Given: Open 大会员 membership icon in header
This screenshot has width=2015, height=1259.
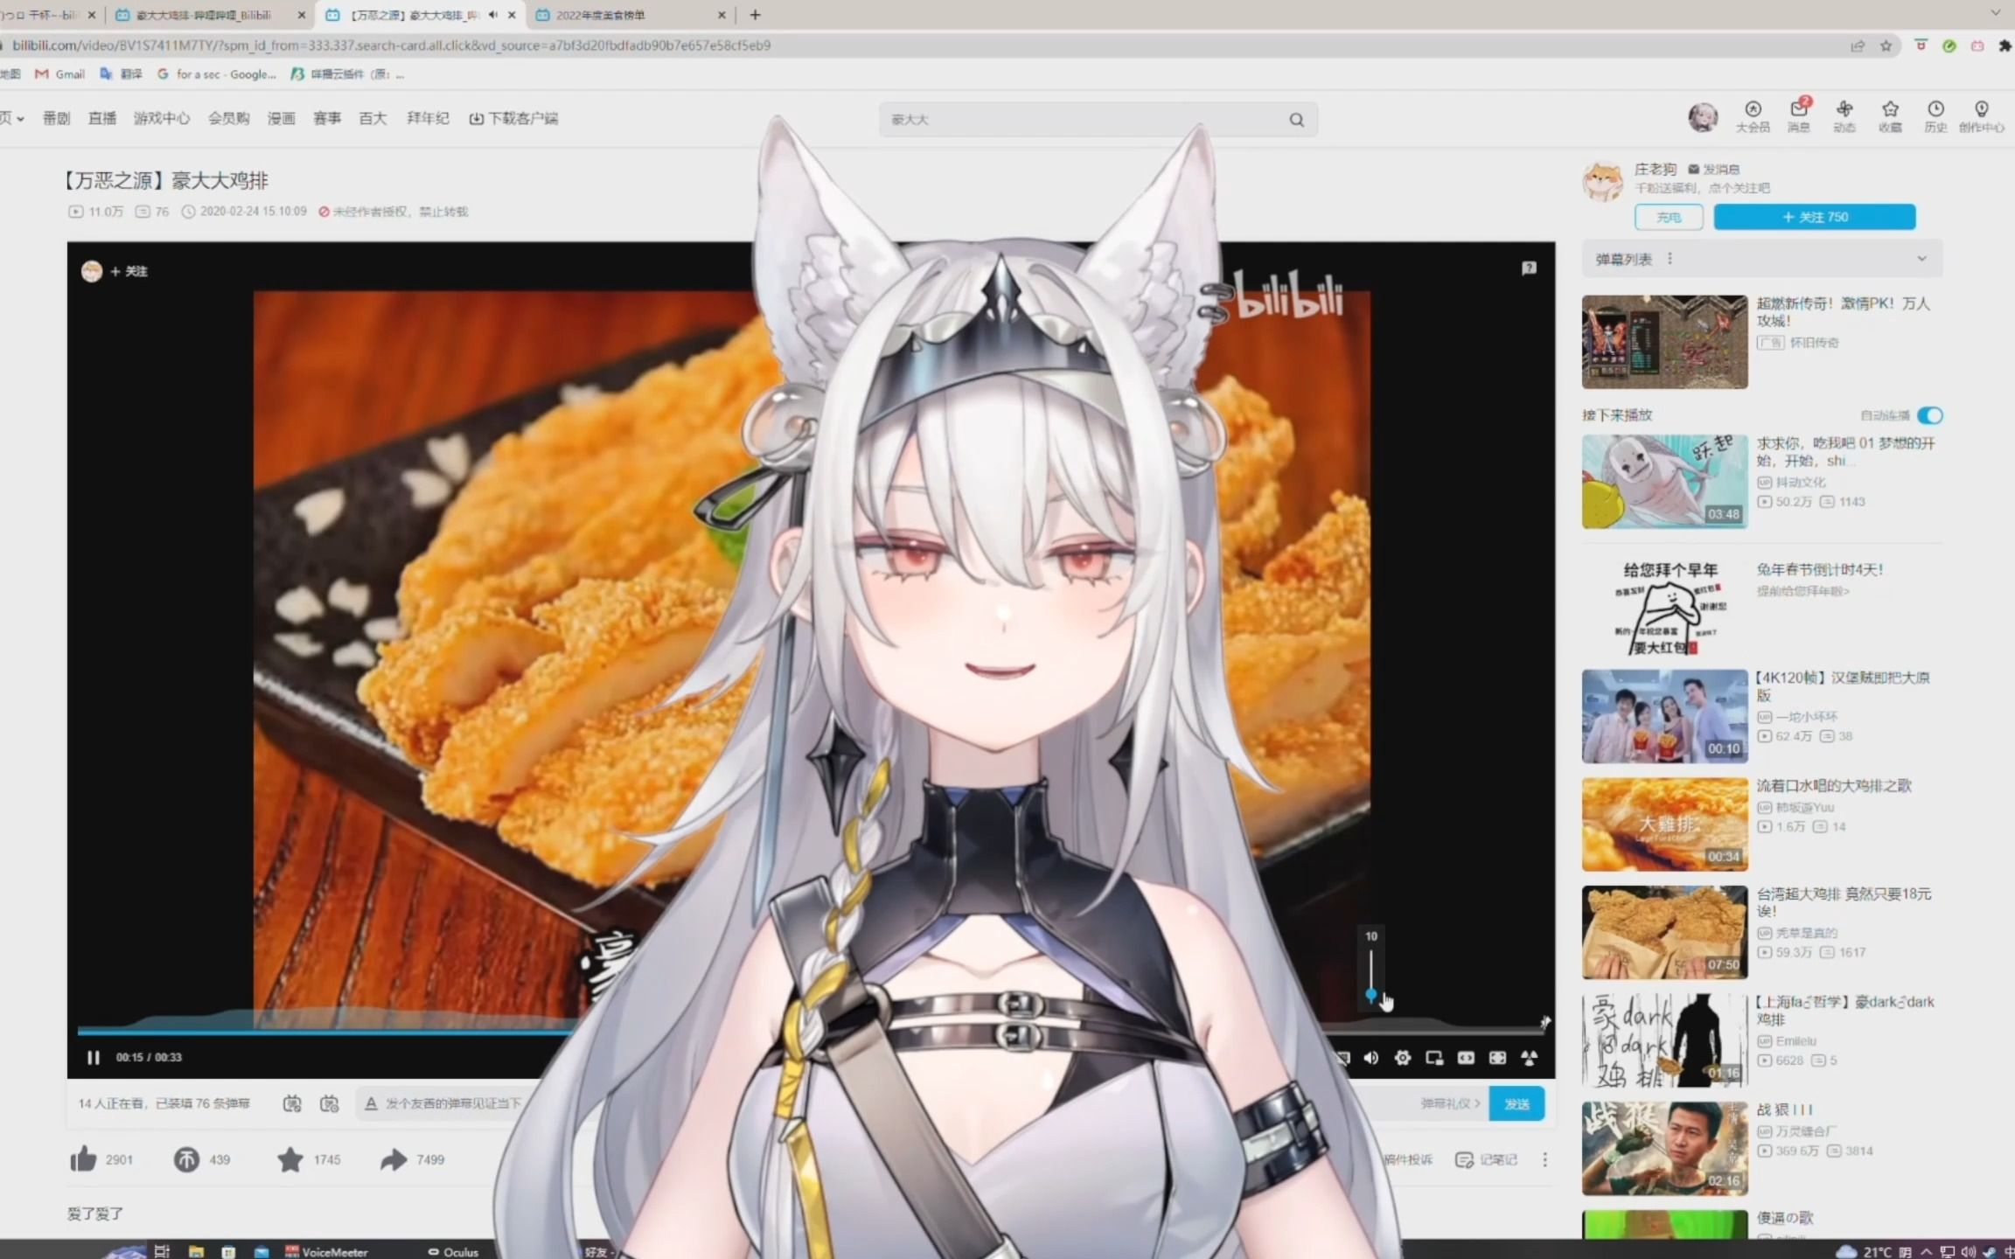Looking at the screenshot, I should coord(1753,116).
